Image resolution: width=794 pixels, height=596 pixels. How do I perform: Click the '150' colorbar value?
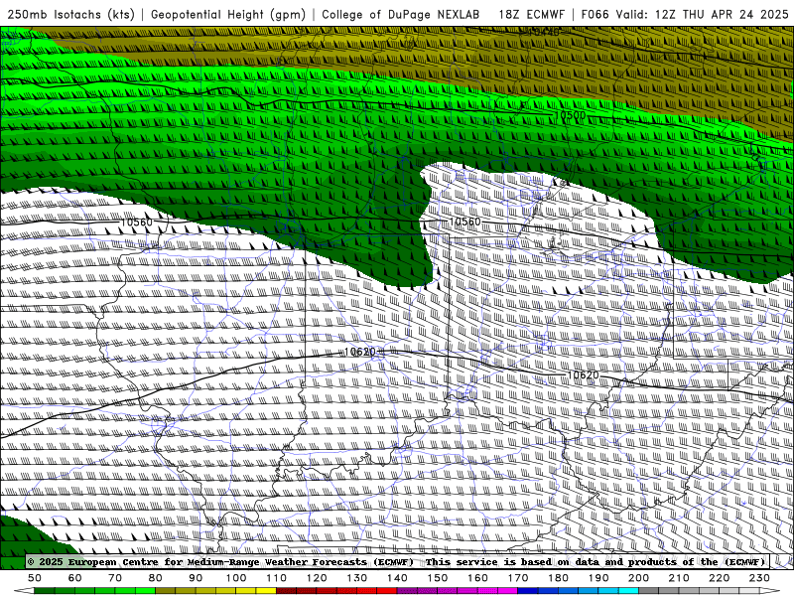[x=438, y=578]
